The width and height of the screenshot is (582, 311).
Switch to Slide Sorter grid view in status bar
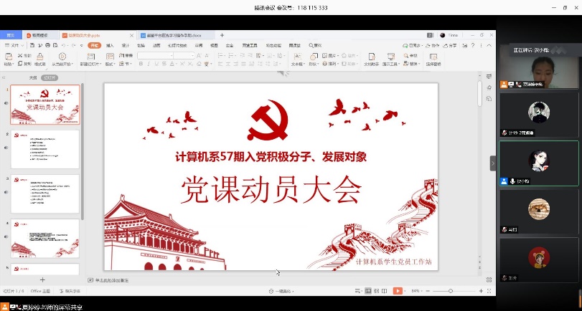click(376, 291)
